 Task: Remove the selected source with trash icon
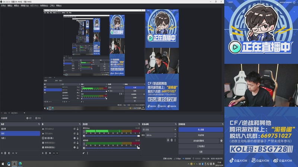(x=46, y=153)
